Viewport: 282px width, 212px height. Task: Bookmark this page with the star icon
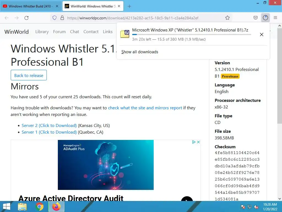click(x=227, y=18)
